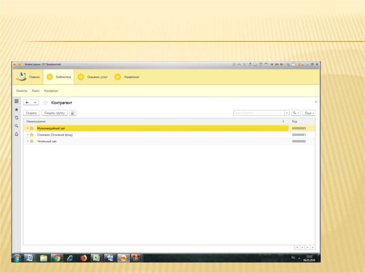The height and width of the screenshot is (273, 365).
Task: Open Firefox from the taskbar
Action: click(84, 258)
